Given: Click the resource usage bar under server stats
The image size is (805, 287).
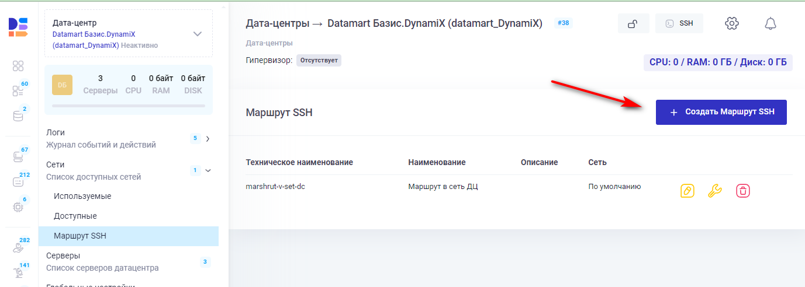Looking at the screenshot, I should pos(128,106).
